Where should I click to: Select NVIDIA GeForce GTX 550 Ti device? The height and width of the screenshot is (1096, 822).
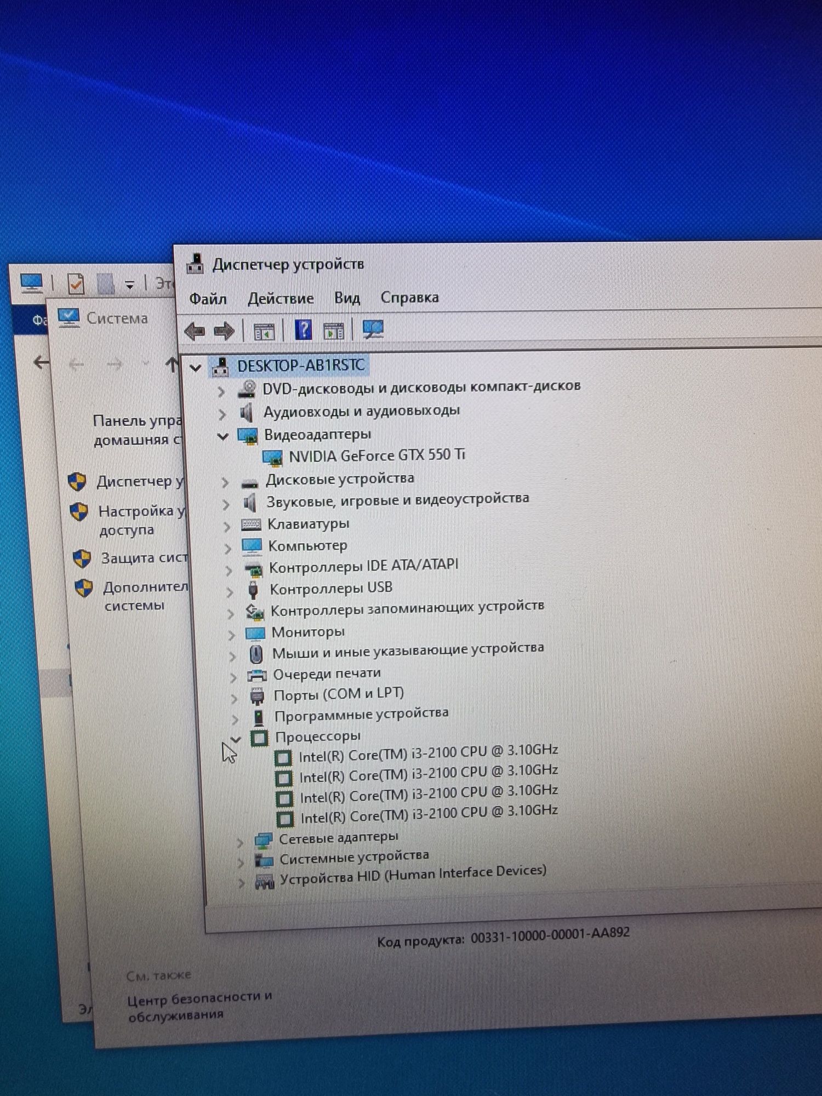[x=377, y=456]
